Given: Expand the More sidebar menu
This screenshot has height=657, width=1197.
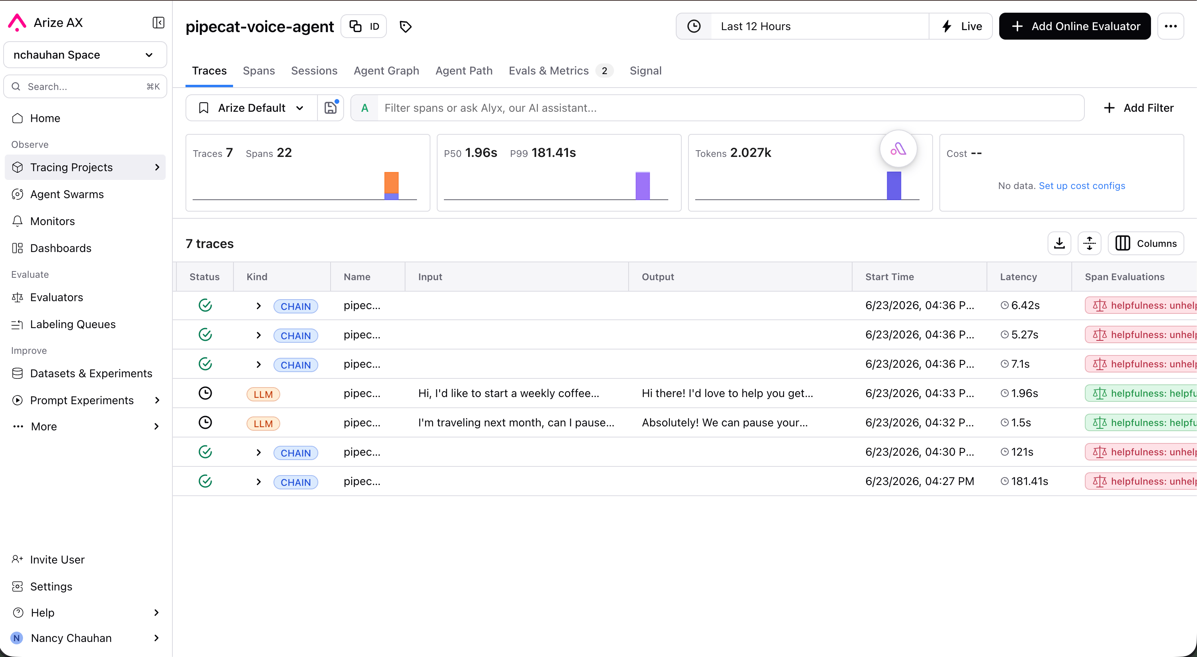Looking at the screenshot, I should pyautogui.click(x=85, y=426).
